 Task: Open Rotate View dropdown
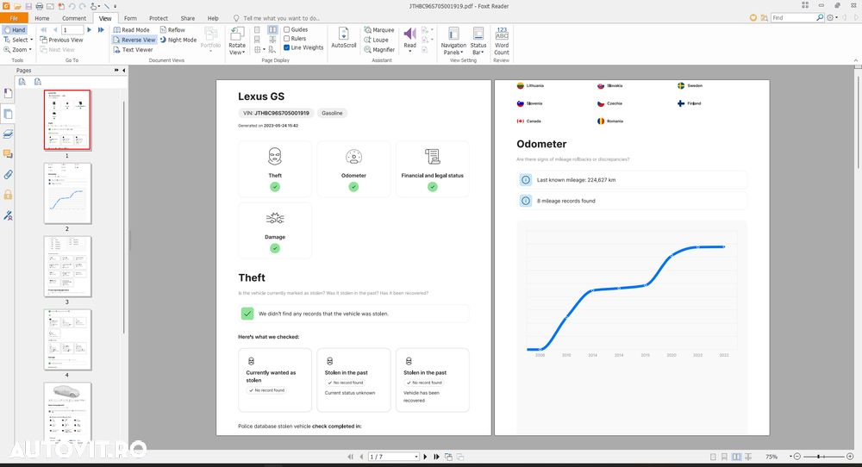click(x=237, y=41)
